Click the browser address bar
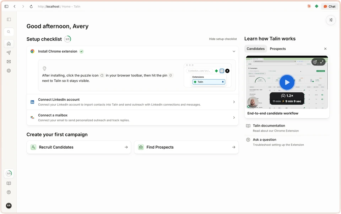This screenshot has height=214, width=341. click(59, 6)
